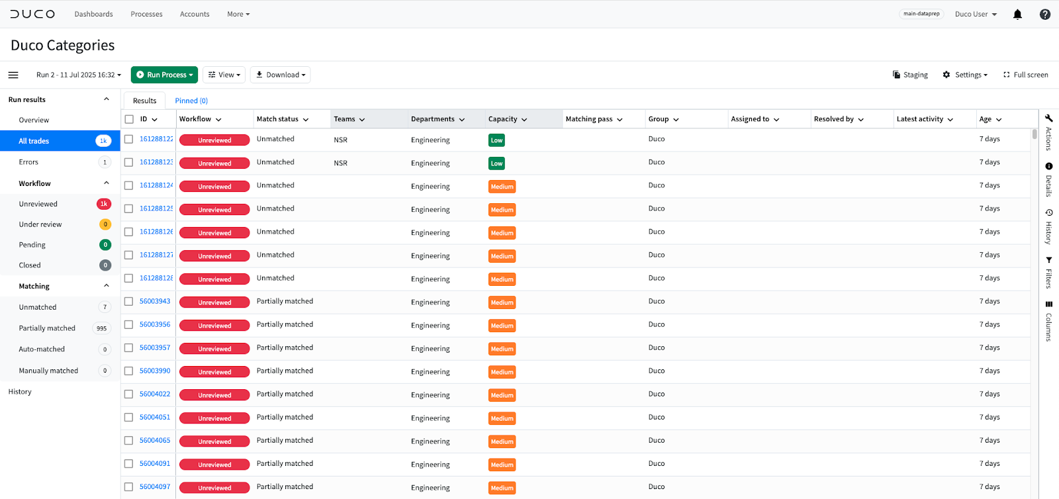The image size is (1059, 499).
Task: Click the green Pending count badge
Action: (x=105, y=245)
